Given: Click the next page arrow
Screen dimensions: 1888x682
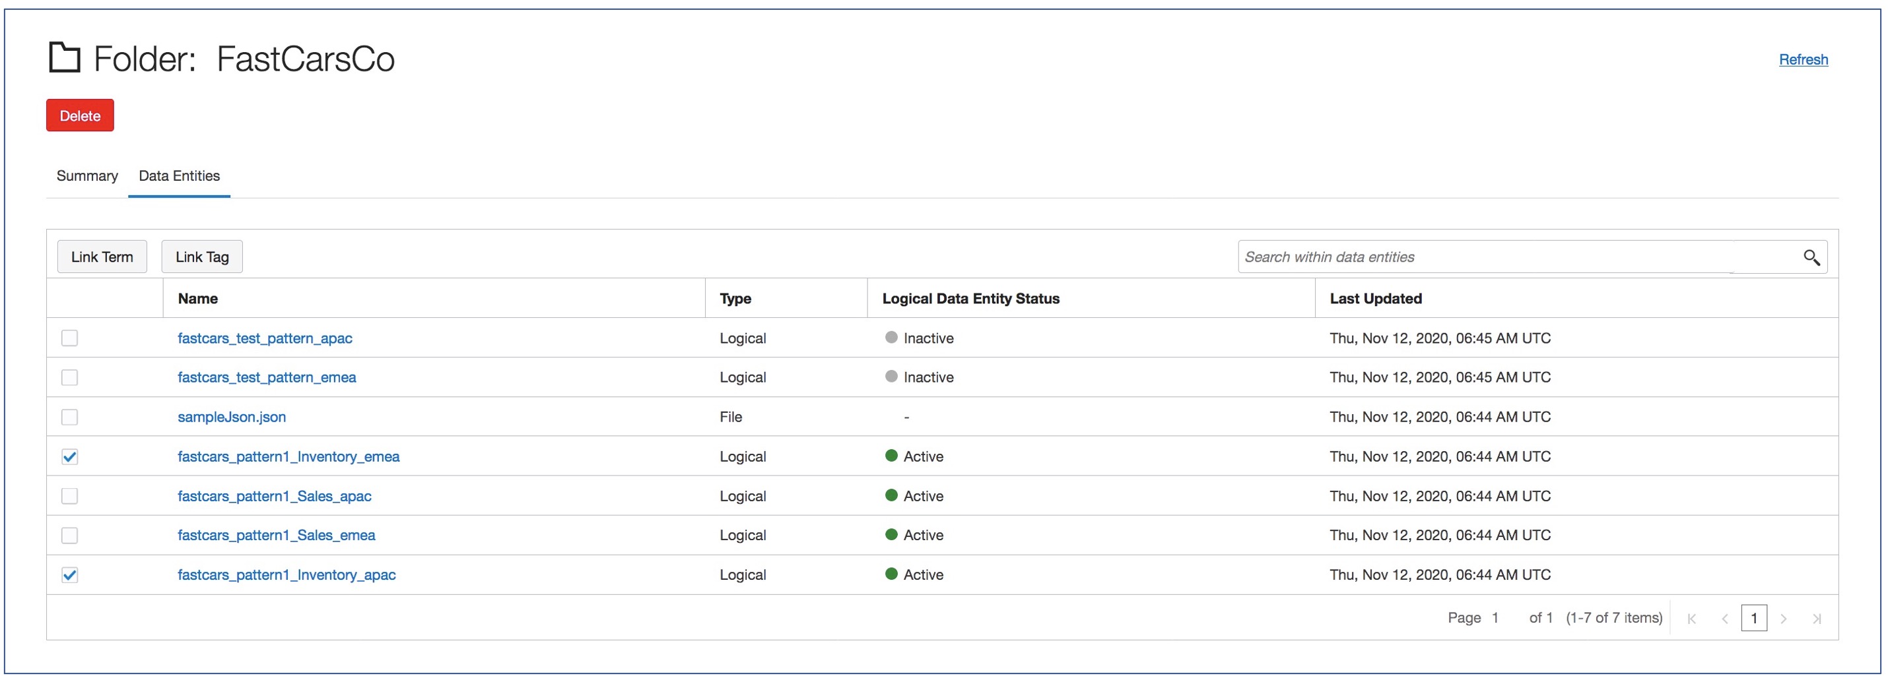Looking at the screenshot, I should (x=1783, y=619).
